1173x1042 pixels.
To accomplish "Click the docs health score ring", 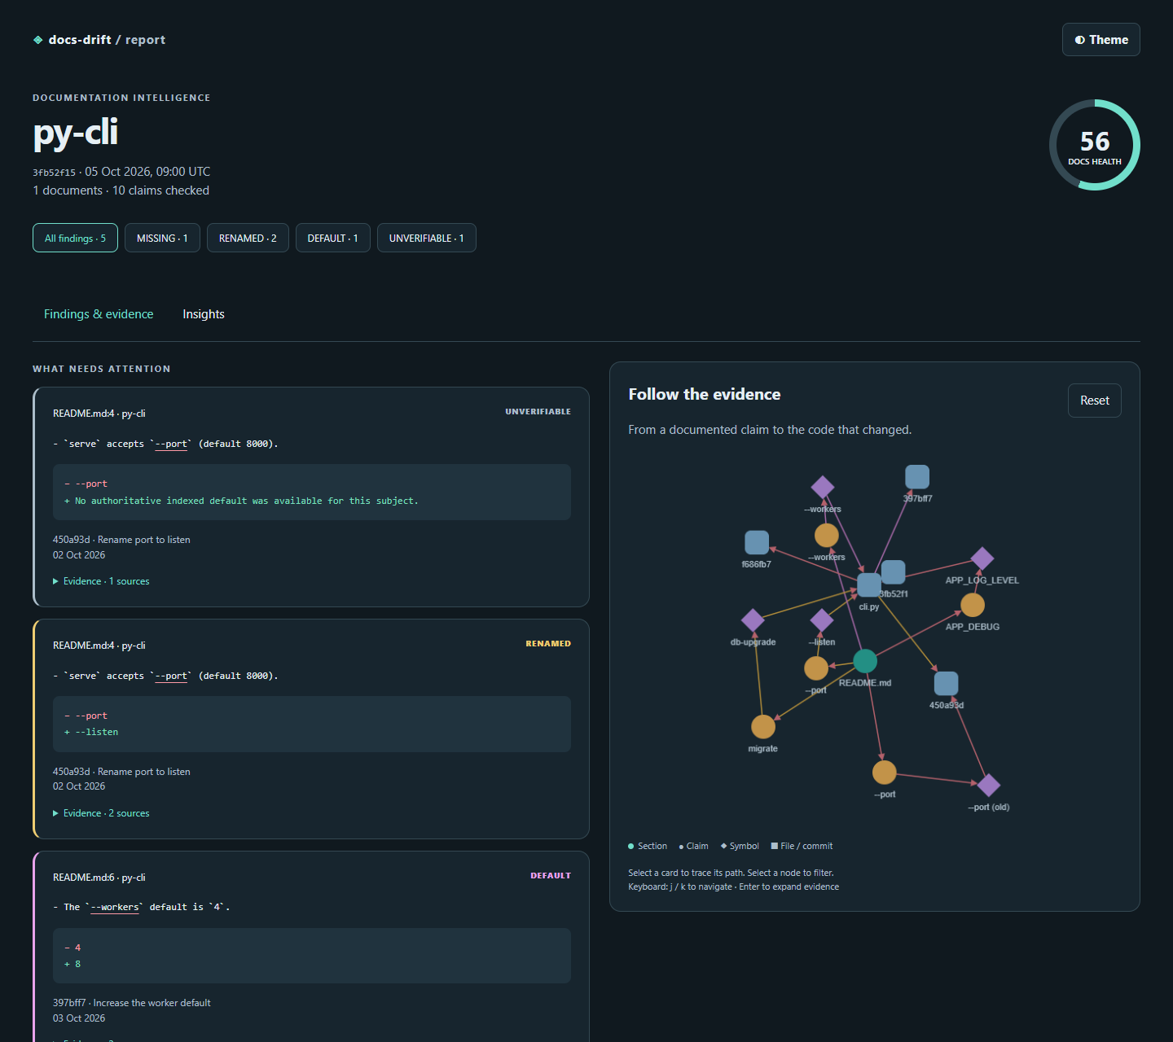I will [x=1095, y=145].
